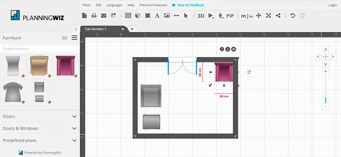Open color wheel for pink armchair
This screenshot has height=157, width=341.
click(x=75, y=76)
